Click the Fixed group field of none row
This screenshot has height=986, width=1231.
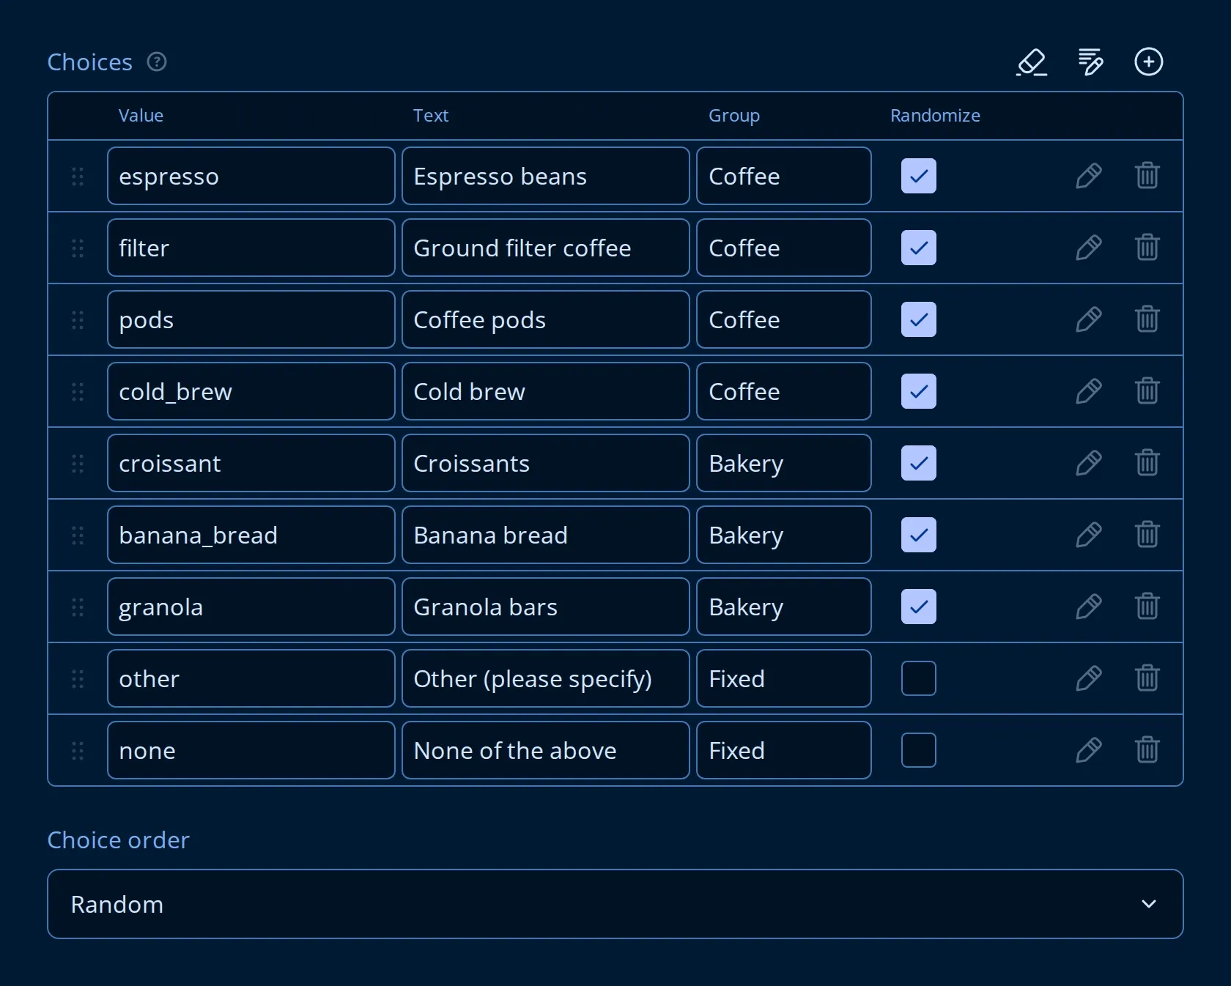[x=784, y=750]
